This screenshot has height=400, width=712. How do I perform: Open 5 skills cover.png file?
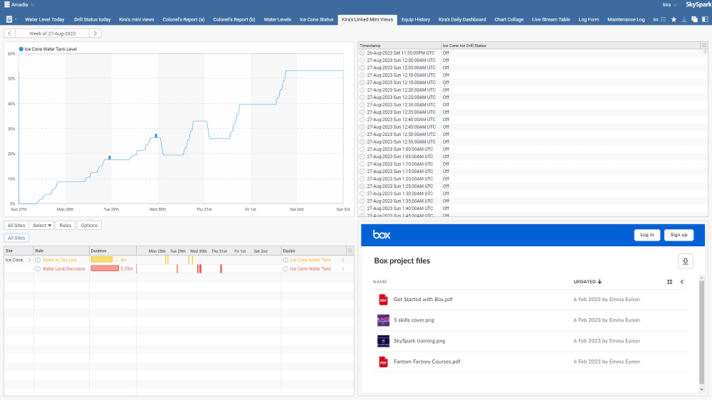coord(414,320)
